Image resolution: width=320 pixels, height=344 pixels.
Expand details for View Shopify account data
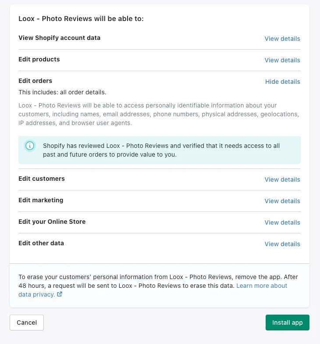[x=282, y=39]
